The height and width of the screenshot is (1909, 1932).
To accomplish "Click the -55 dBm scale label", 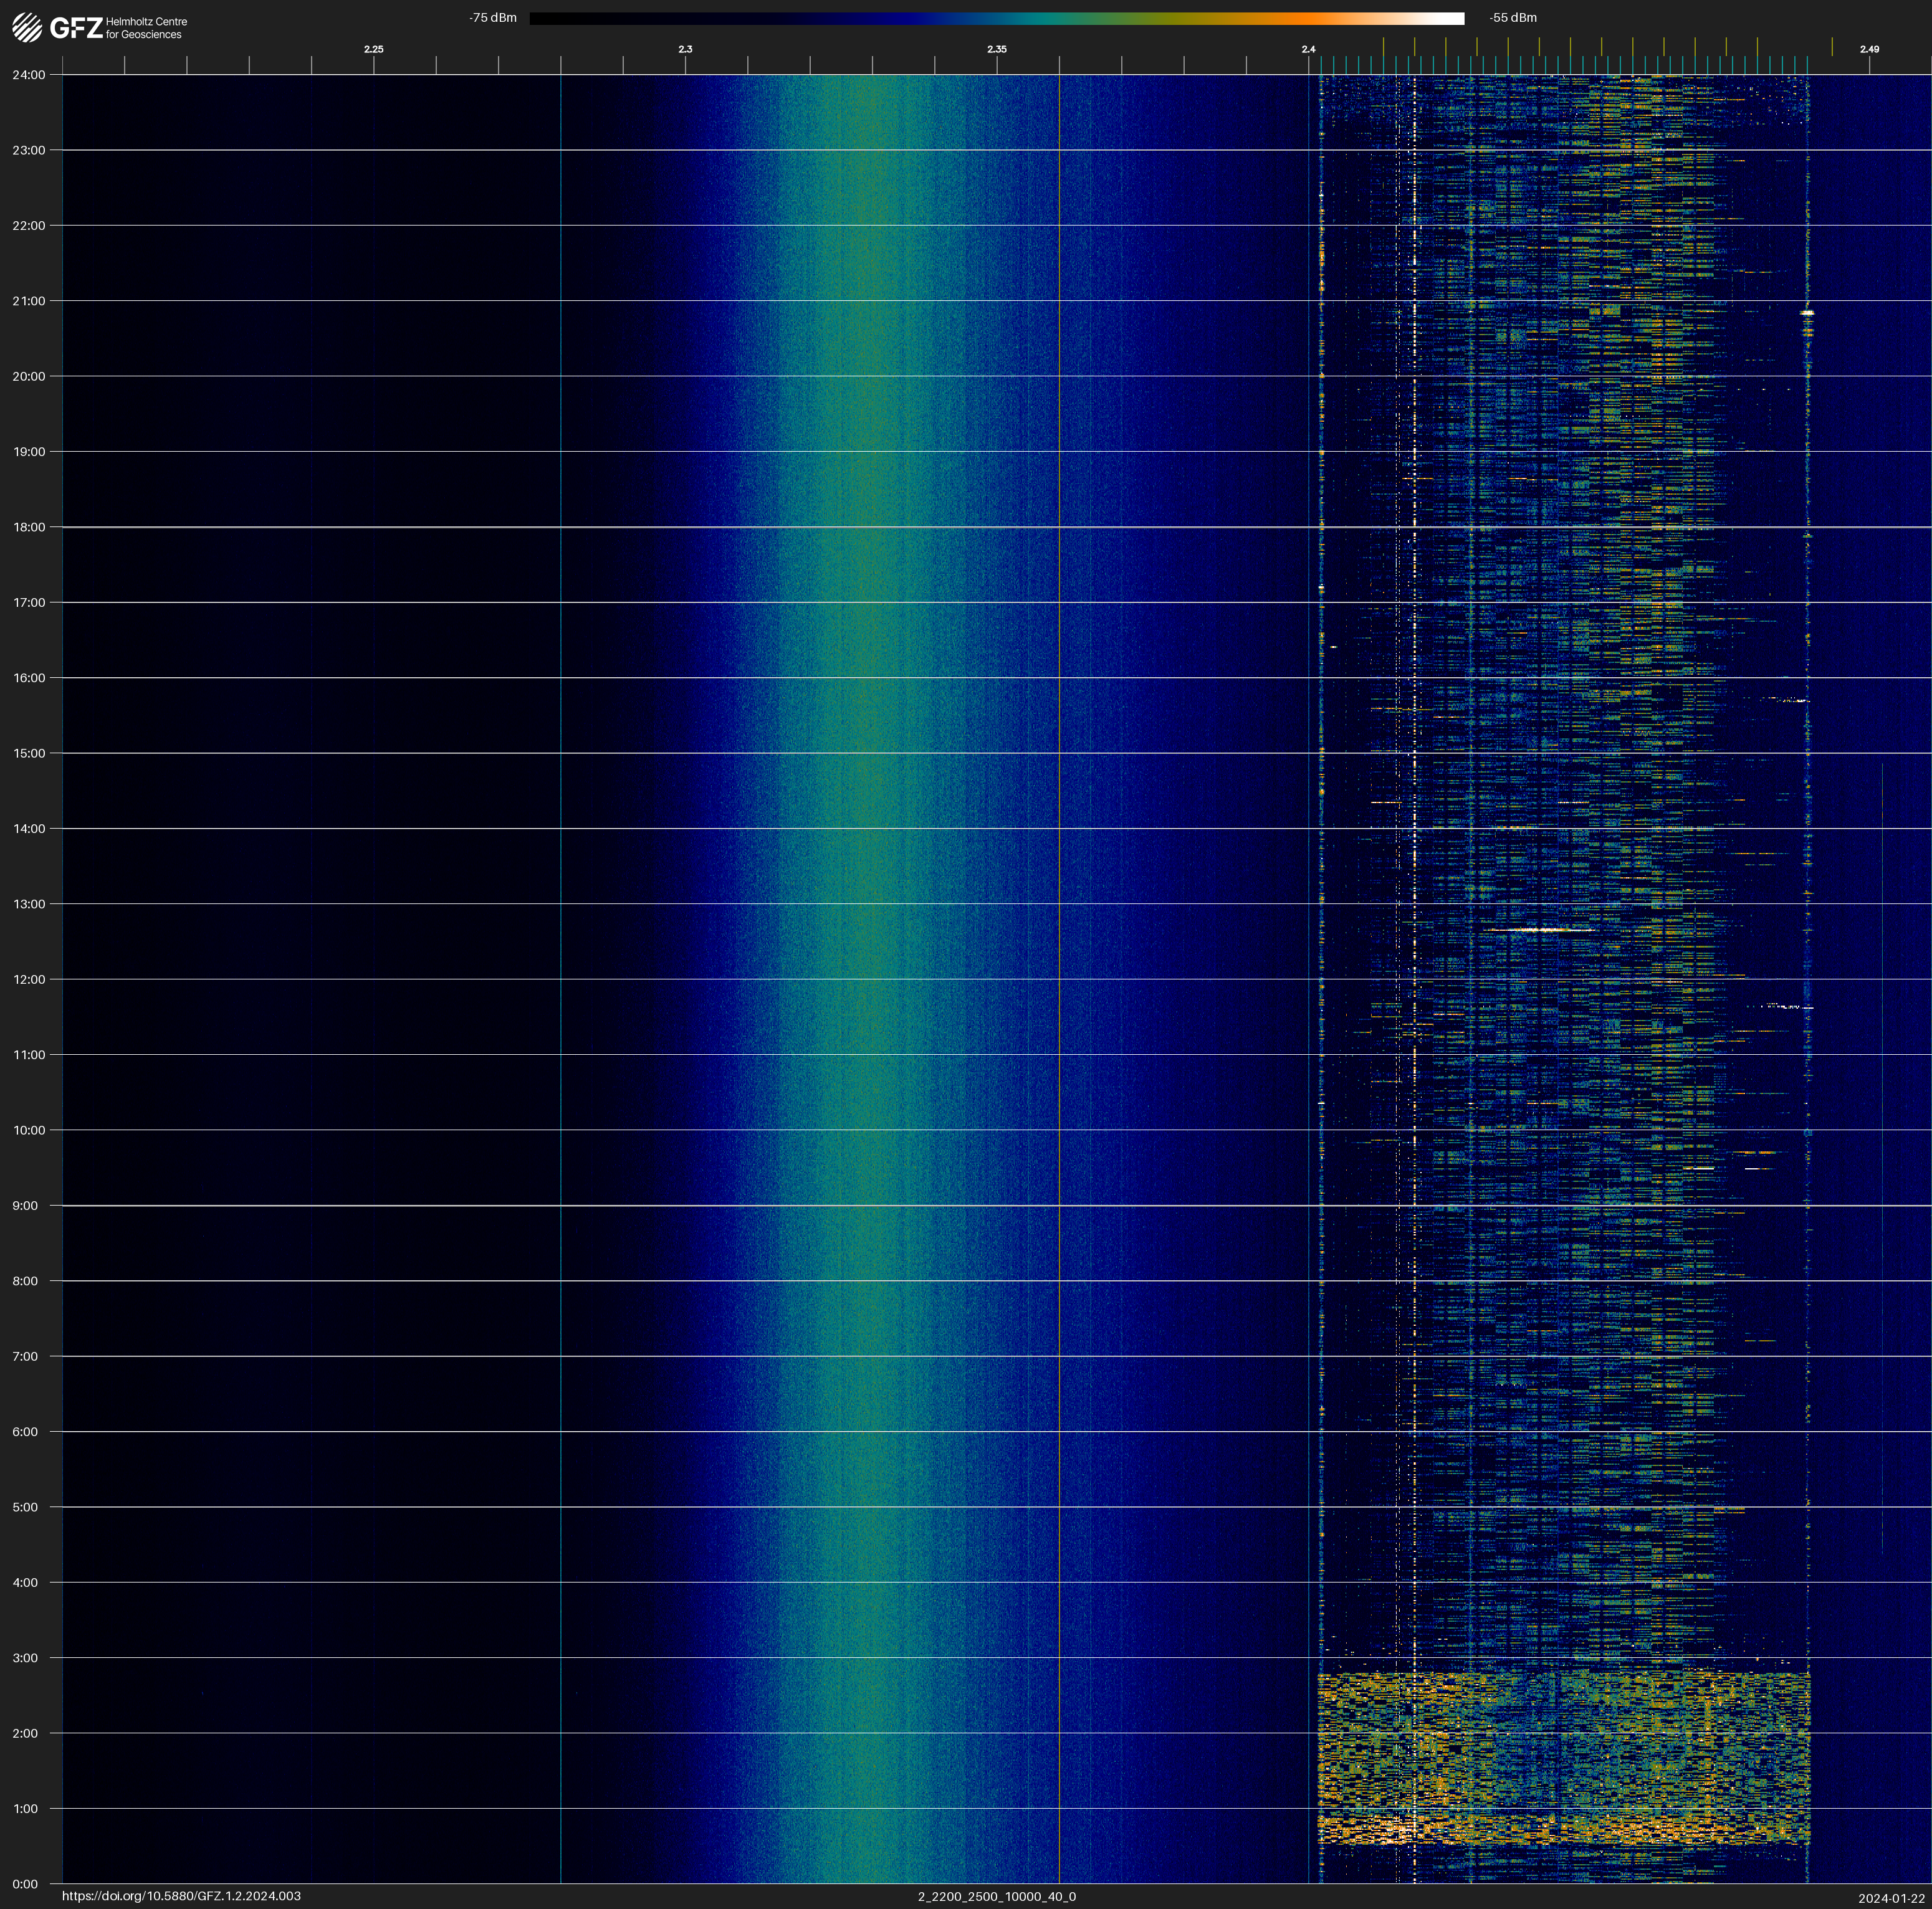I will point(1513,18).
